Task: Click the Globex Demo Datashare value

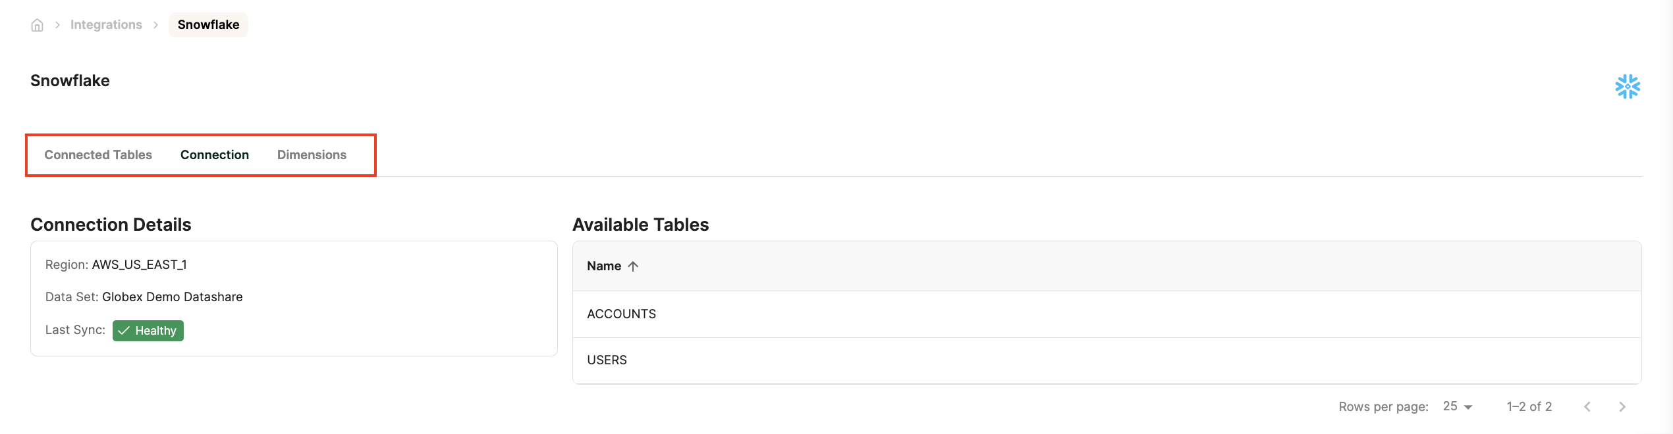Action: (x=172, y=297)
